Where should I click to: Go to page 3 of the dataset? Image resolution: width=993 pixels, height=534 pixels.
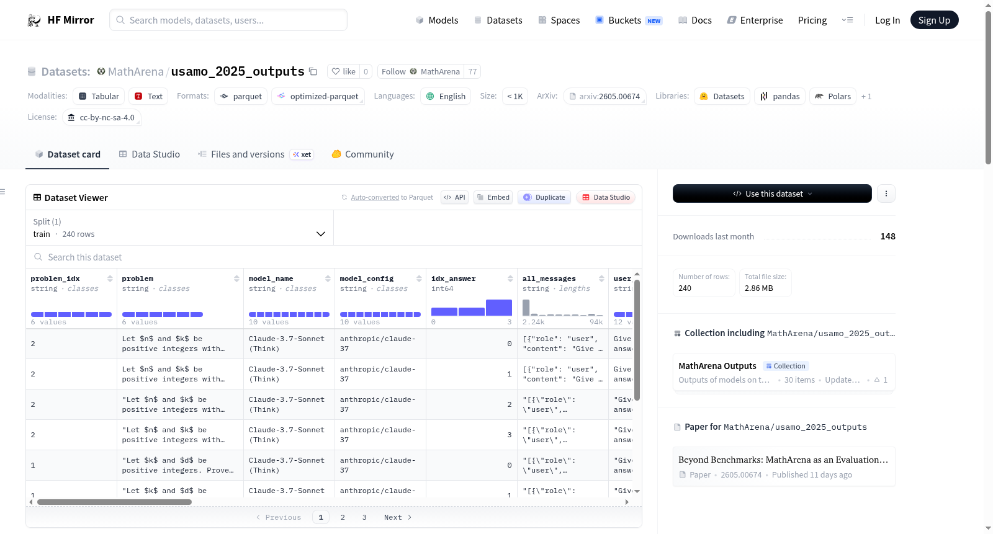pyautogui.click(x=364, y=517)
